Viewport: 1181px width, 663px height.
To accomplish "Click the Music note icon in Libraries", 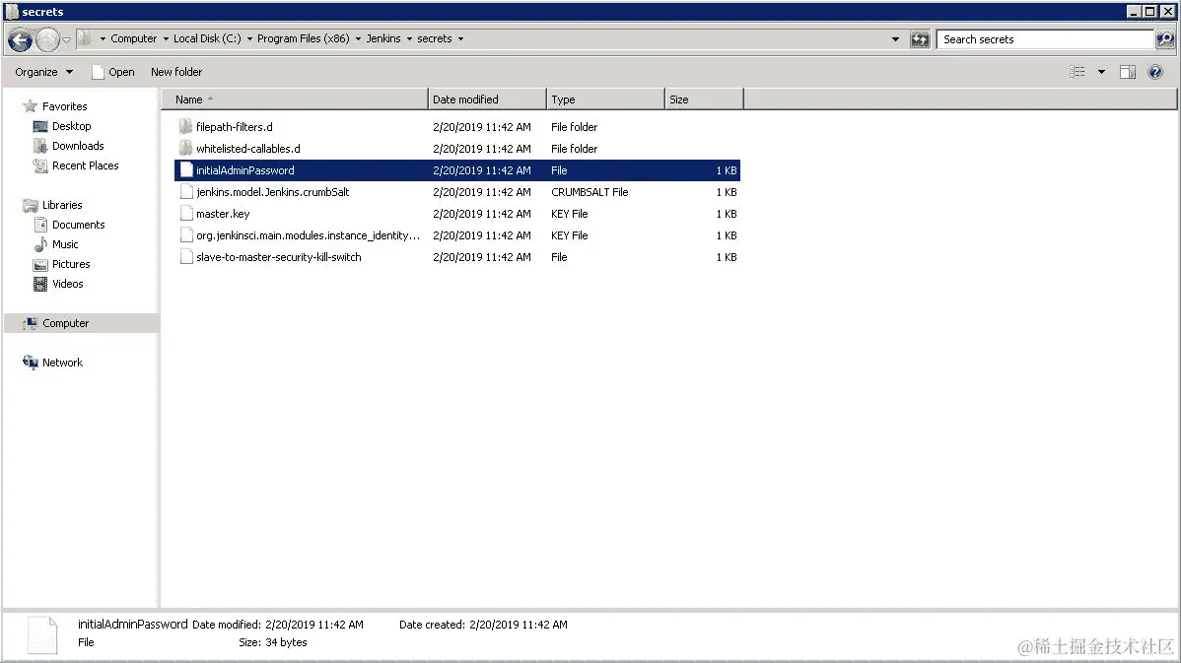I will [x=39, y=244].
